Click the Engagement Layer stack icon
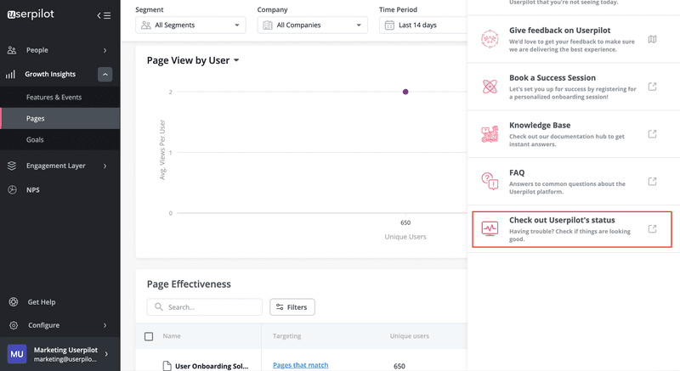 coord(12,166)
